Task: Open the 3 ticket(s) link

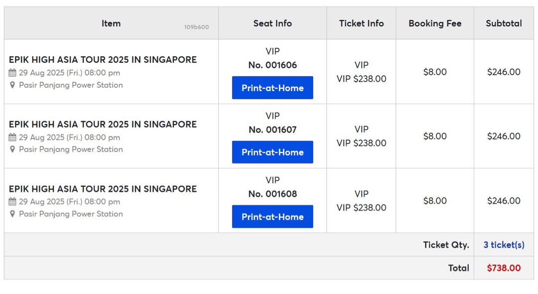Action: tap(504, 245)
